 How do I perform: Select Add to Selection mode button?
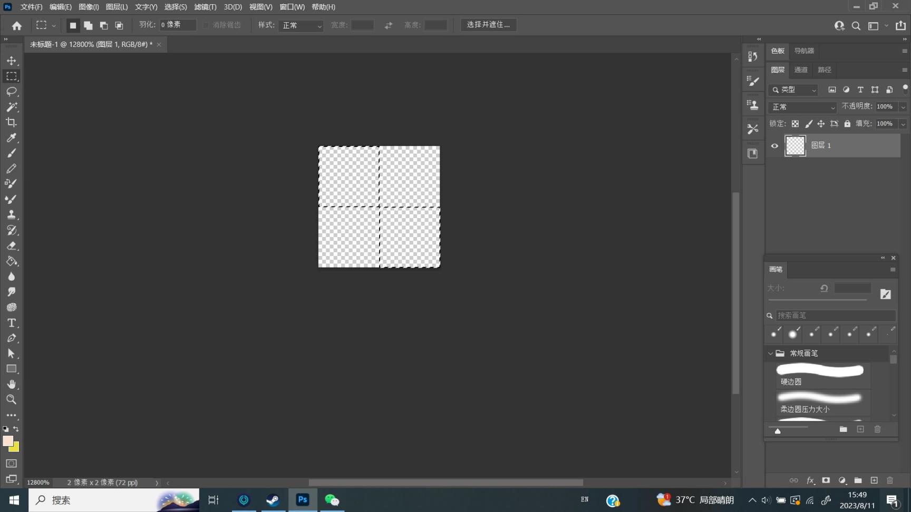[x=88, y=25]
